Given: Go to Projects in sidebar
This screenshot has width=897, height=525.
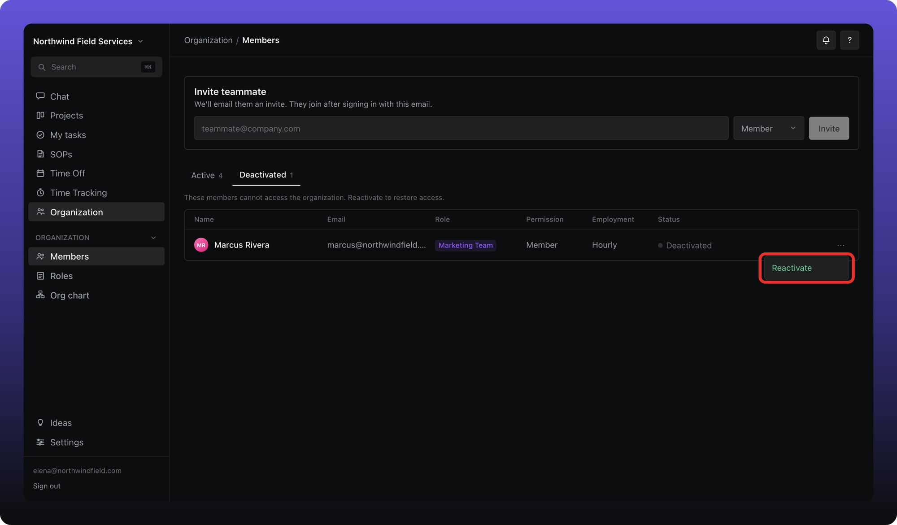Looking at the screenshot, I should [96, 116].
